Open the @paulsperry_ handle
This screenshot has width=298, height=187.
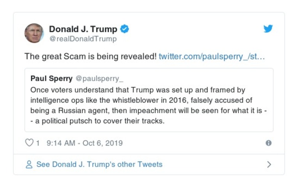coord(99,79)
